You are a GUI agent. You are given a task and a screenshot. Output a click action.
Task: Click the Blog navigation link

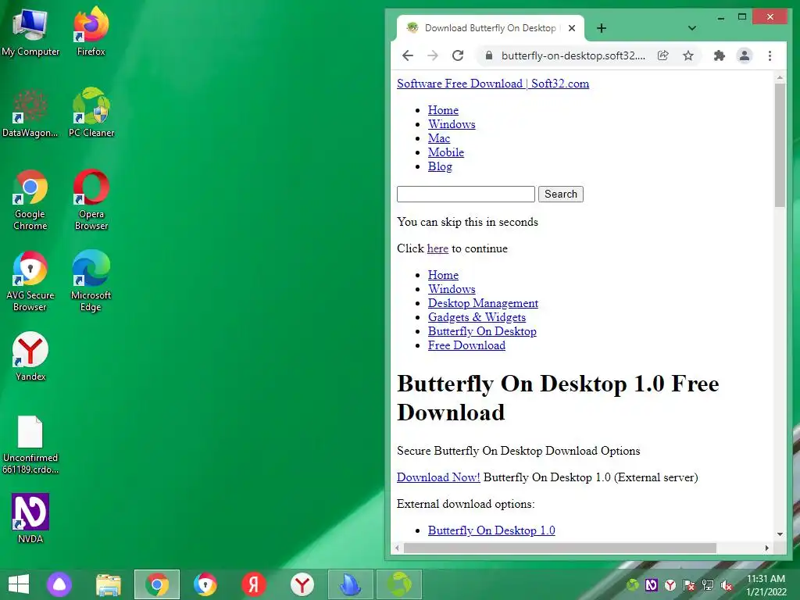point(440,166)
